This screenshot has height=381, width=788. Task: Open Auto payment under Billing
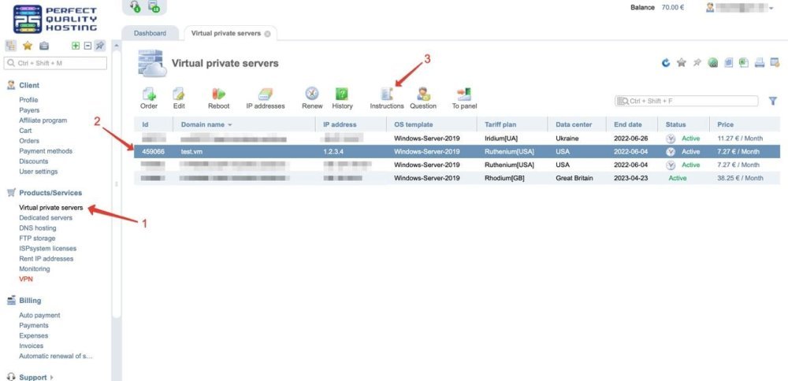(39, 315)
